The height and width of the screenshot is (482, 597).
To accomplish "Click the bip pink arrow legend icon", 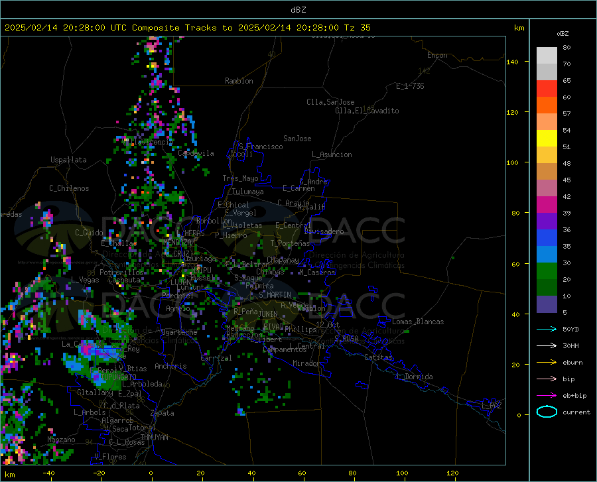I will [x=547, y=379].
